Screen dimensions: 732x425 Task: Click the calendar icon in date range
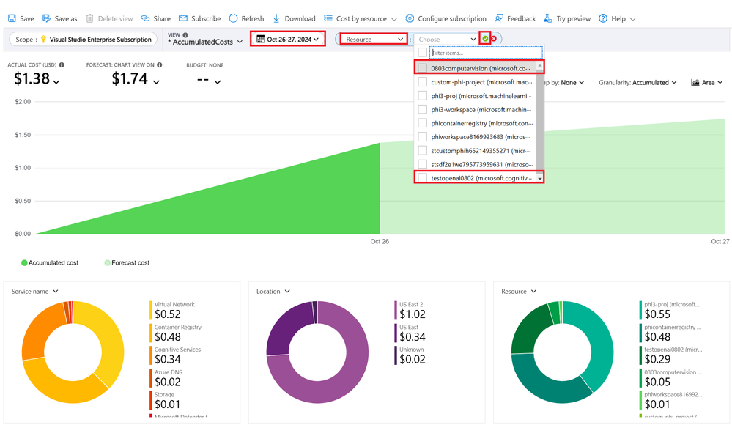pyautogui.click(x=261, y=39)
